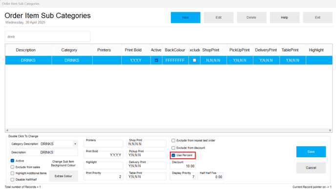Toggle the Active checkbox in DRINKS row
Viewport: 336px width, 189px height.
(x=156, y=60)
